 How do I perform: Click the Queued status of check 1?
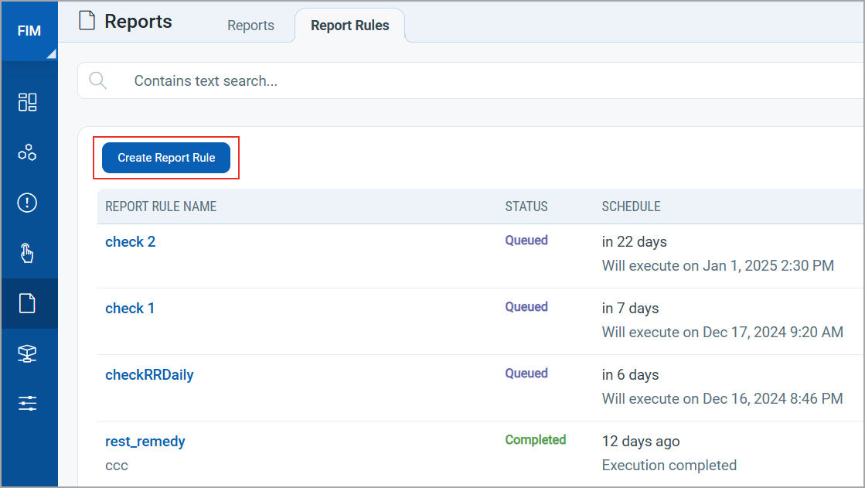(526, 307)
